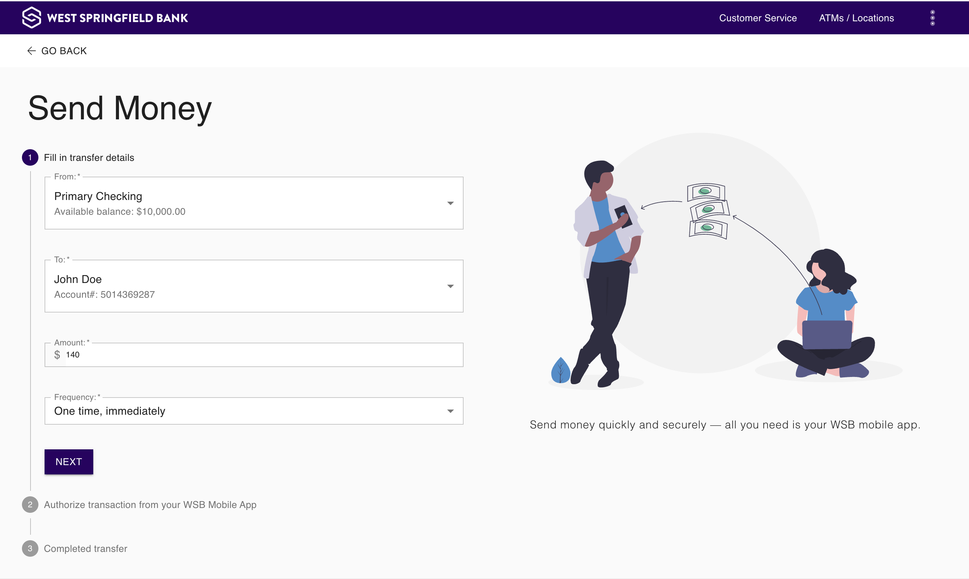The image size is (969, 579).
Task: Expand the Frequency dropdown
Action: pyautogui.click(x=450, y=411)
